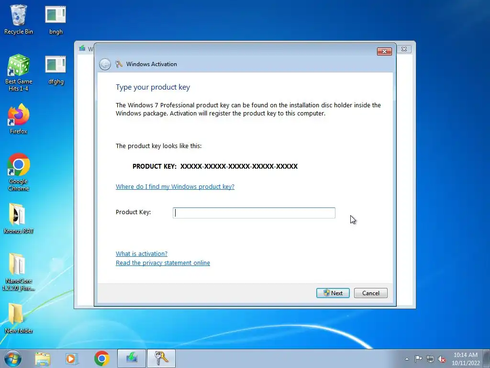The image size is (490, 368).
Task: Select the dfghg desktop file
Action: pos(56,70)
